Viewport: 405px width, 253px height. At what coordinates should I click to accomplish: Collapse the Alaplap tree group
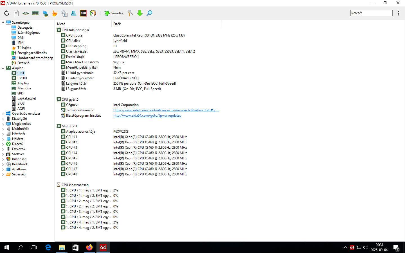pos(3,68)
